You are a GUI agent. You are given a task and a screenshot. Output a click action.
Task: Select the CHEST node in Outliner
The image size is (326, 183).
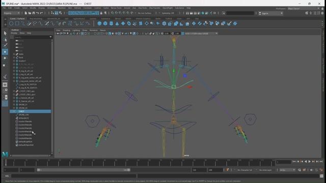point(31,111)
